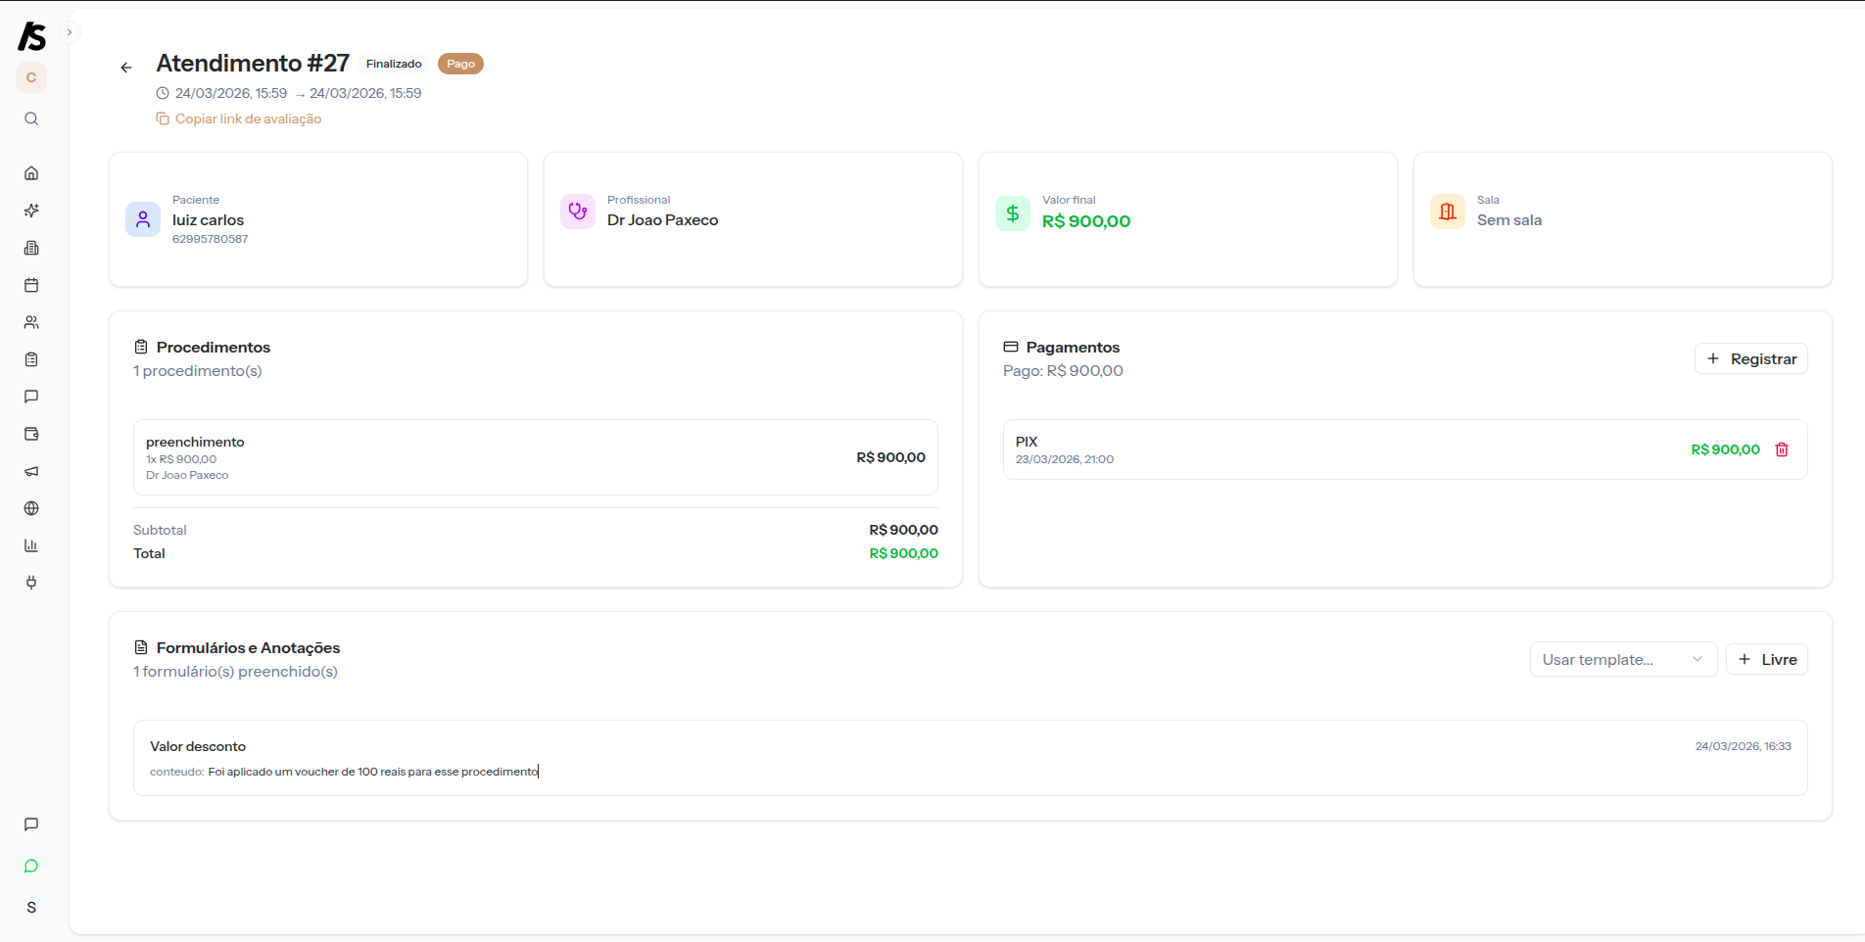
Task: Select the preenchimento procedure row
Action: point(536,457)
